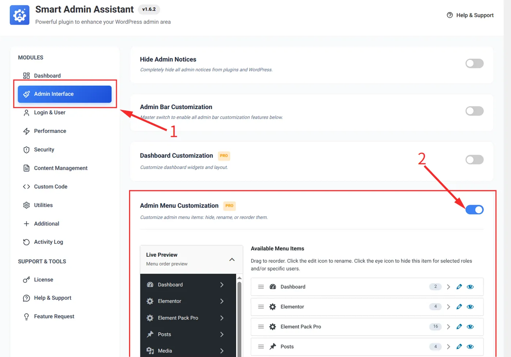Grab the drag handle of Dashboard item

(261, 287)
